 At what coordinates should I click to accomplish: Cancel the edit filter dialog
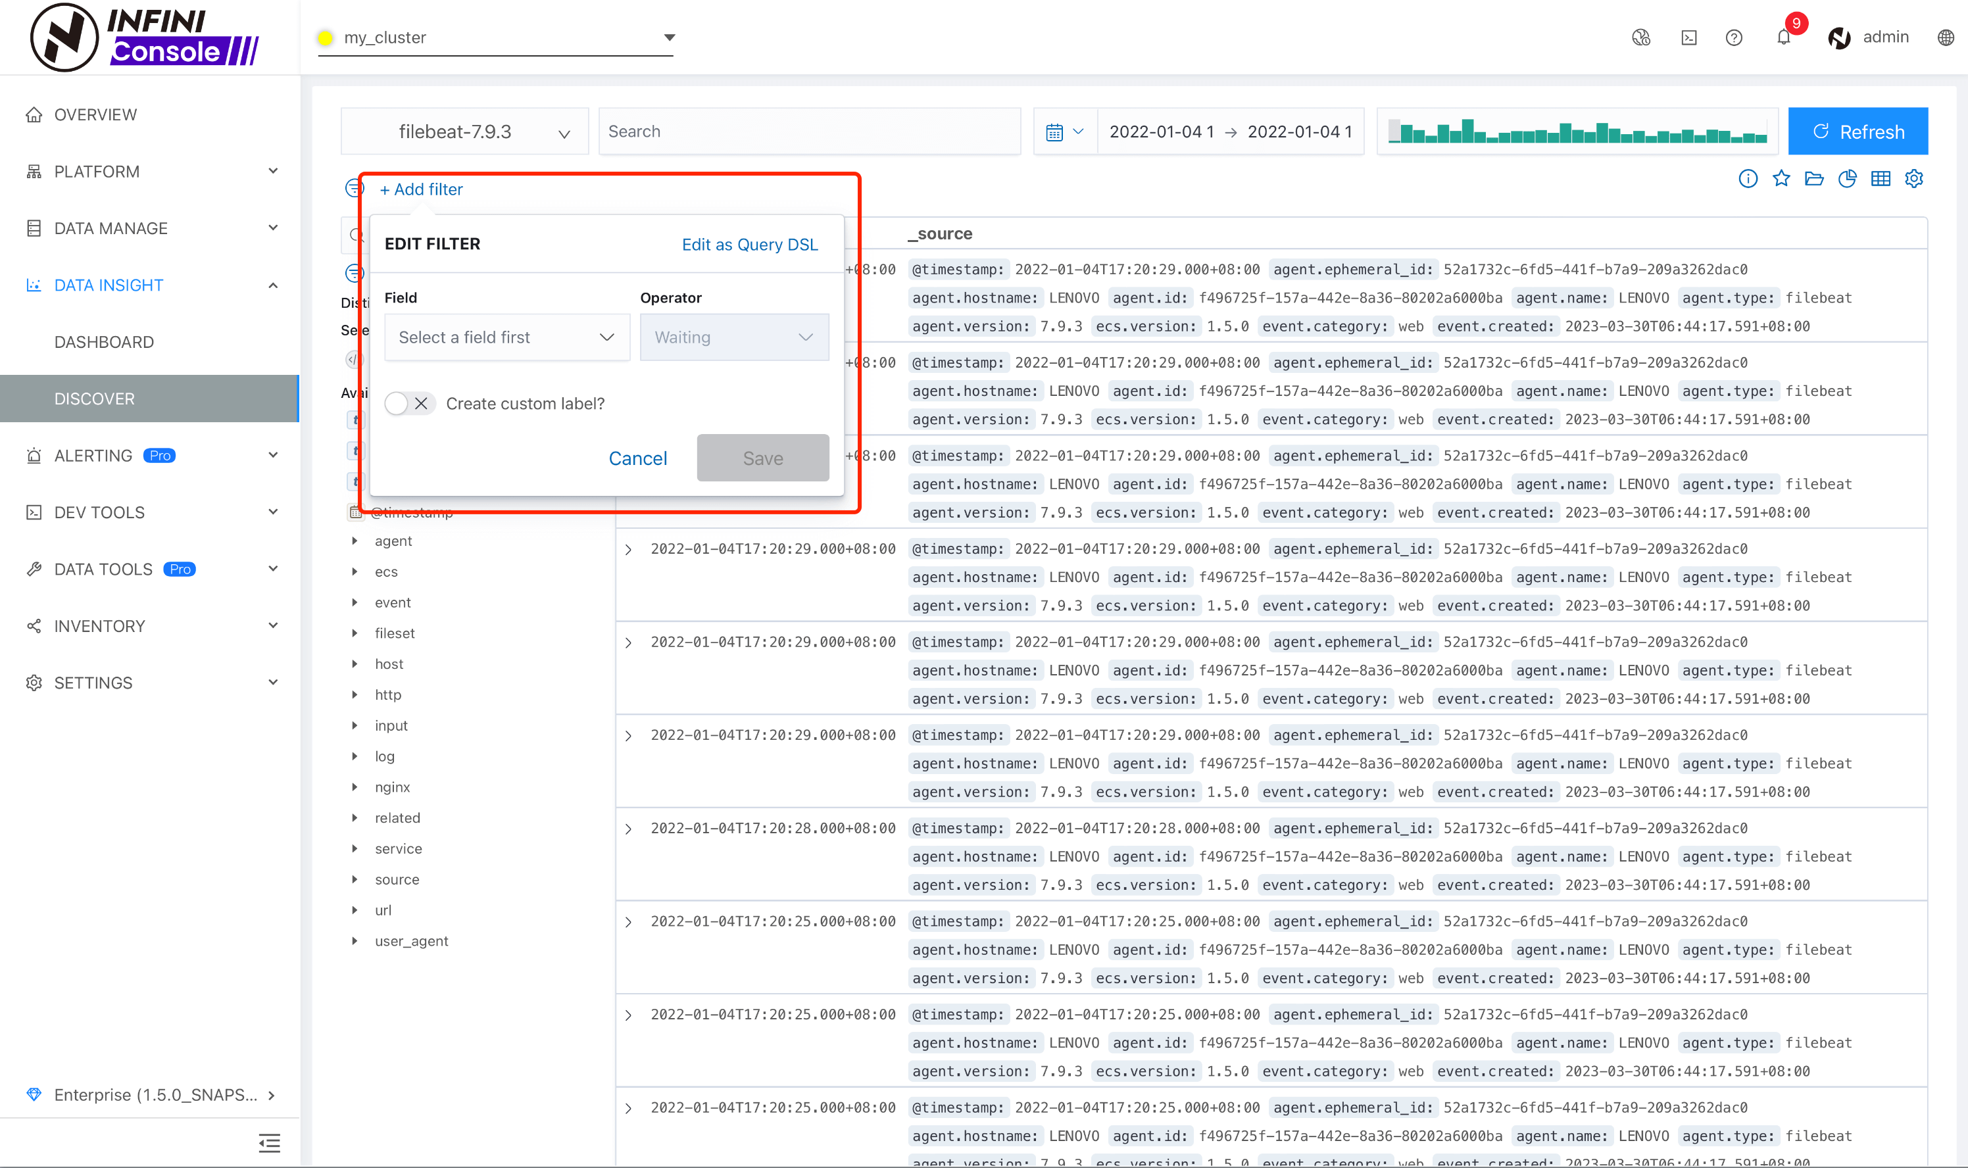(x=637, y=458)
